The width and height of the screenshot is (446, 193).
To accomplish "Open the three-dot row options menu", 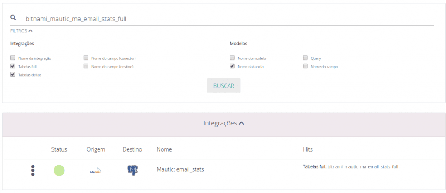I will (x=33, y=170).
